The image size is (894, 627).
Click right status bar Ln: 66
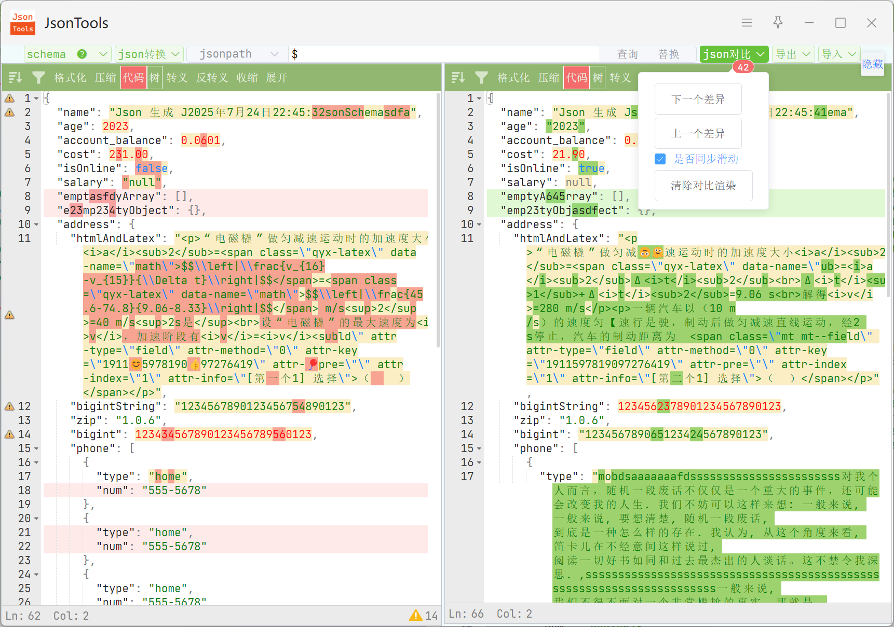click(x=466, y=614)
